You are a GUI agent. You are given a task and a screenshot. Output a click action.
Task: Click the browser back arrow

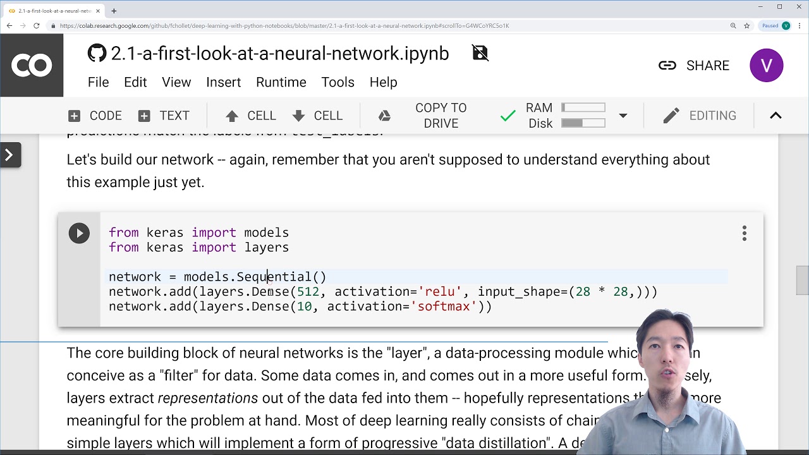[9, 26]
